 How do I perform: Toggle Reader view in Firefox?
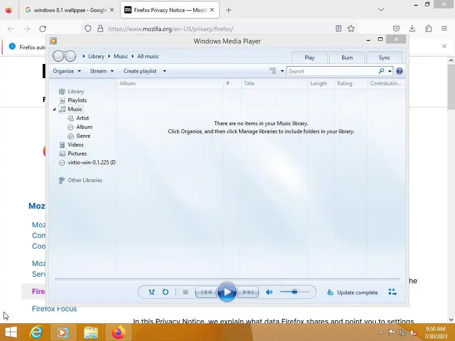pos(338,28)
